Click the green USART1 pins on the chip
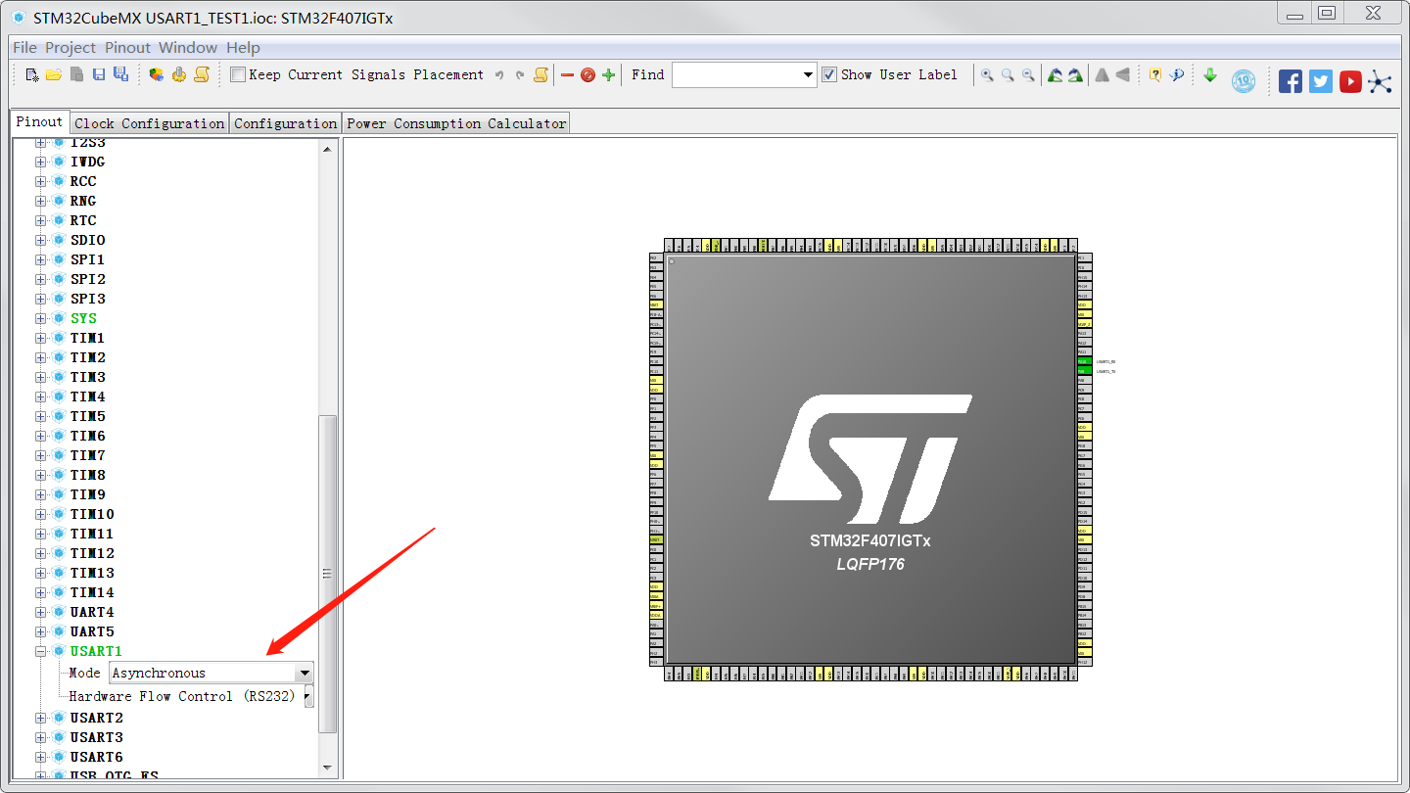Screen dimensions: 1410x793 1084,366
